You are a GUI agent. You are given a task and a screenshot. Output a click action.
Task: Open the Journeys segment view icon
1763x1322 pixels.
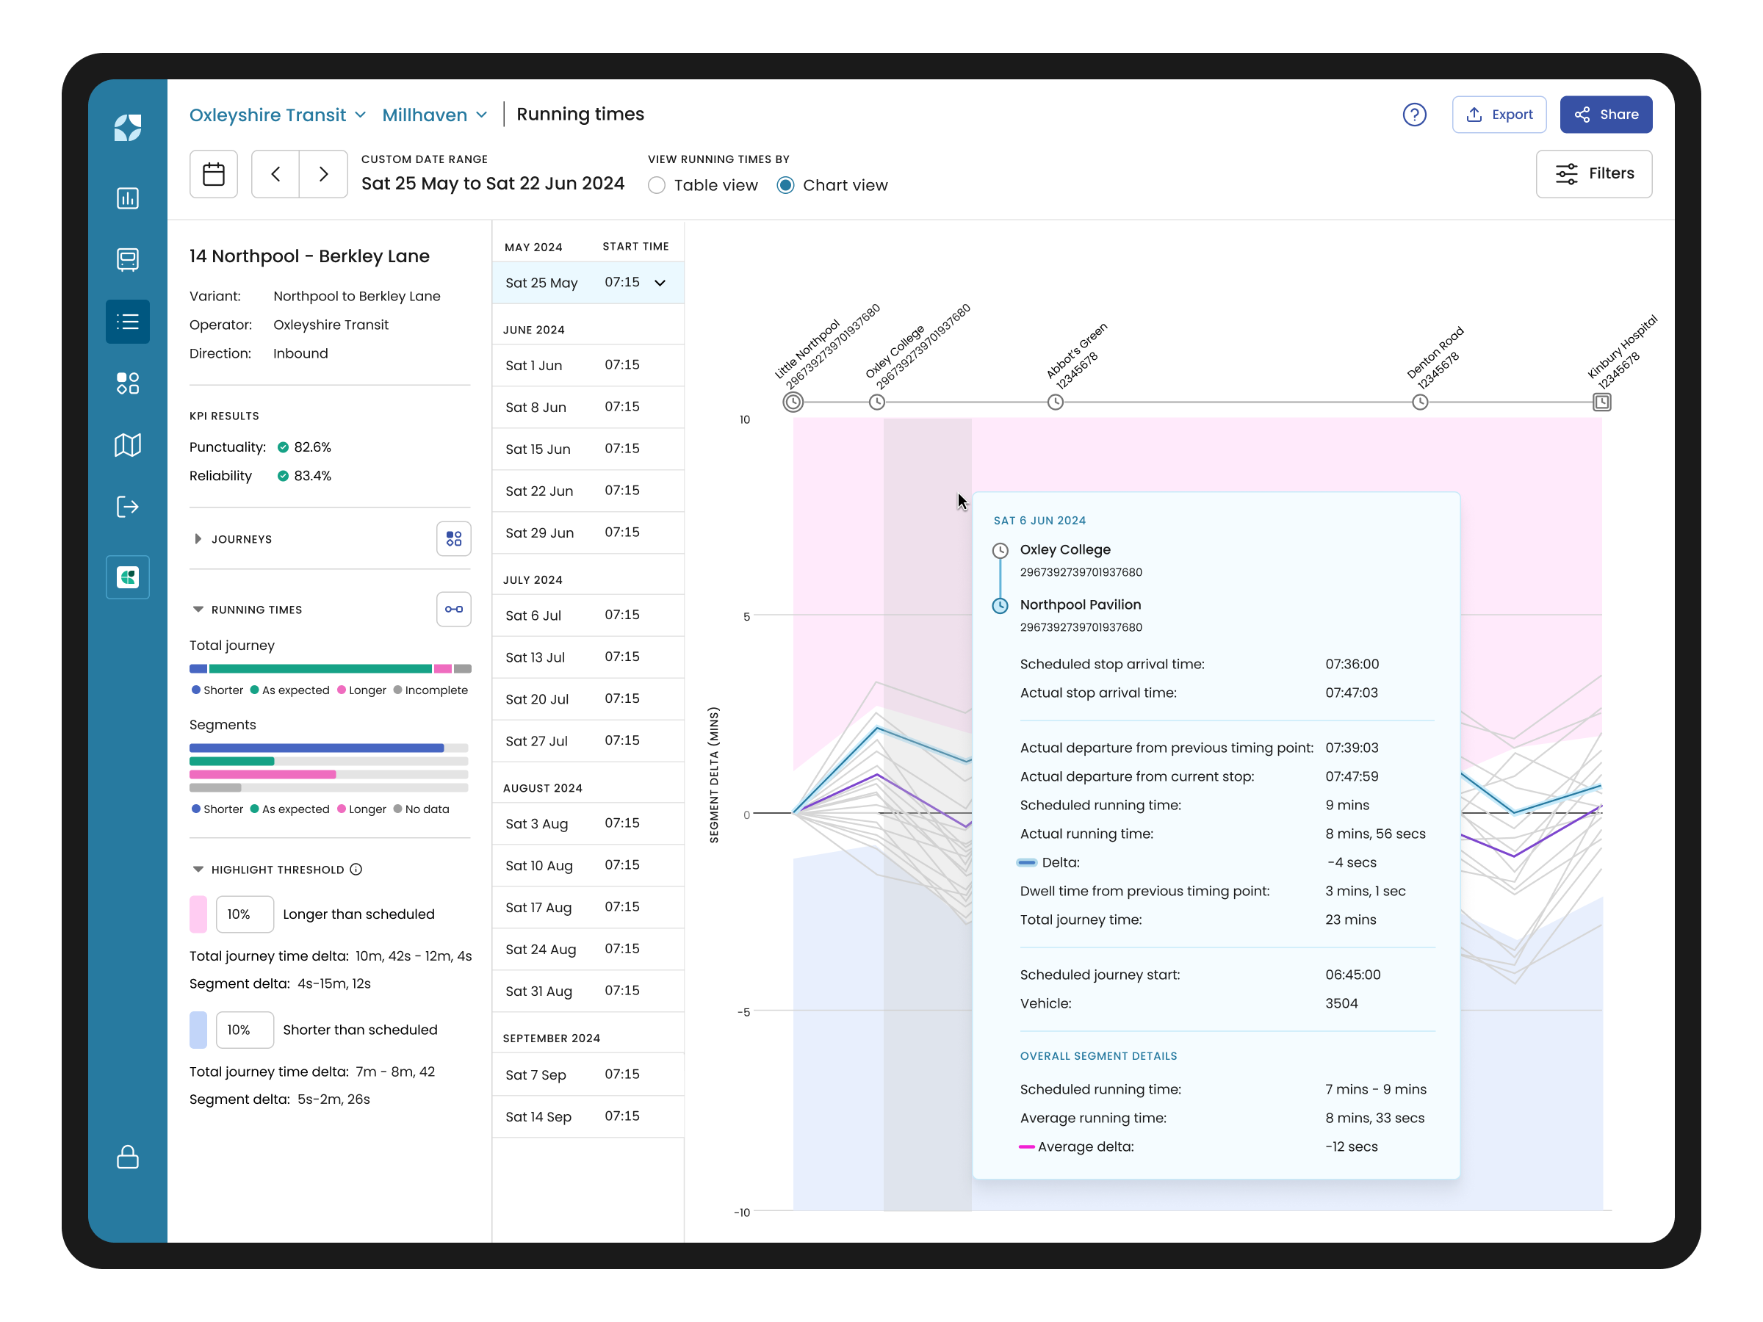point(453,538)
